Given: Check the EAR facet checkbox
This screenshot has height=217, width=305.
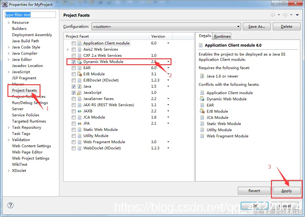Looking at the screenshot, I should click(74, 68).
